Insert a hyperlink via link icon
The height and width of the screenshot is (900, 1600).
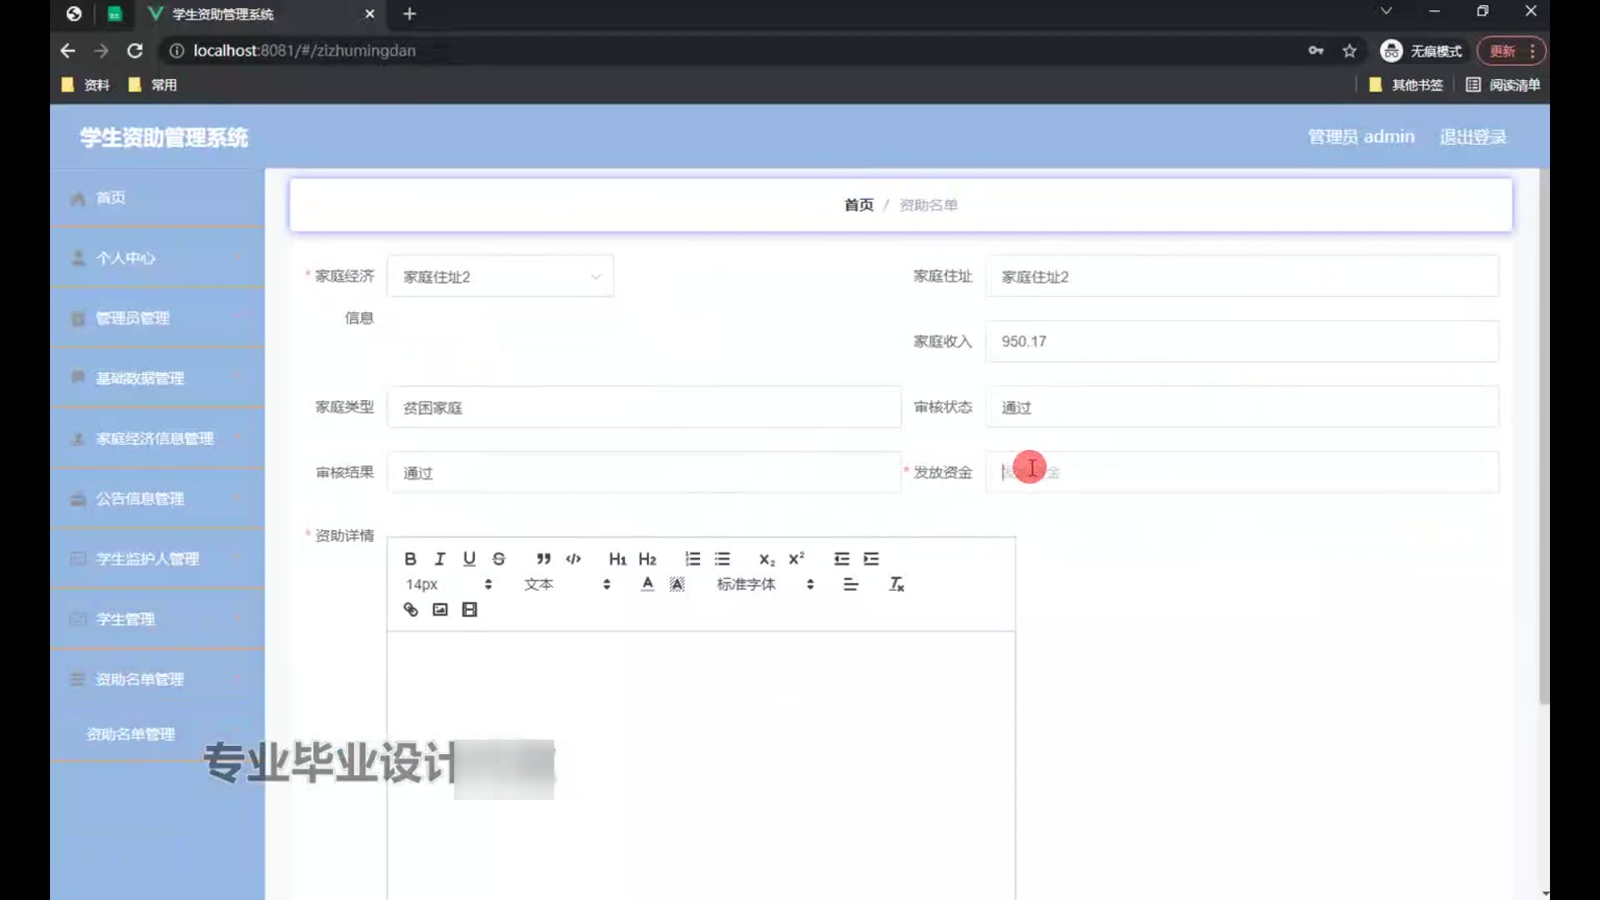410,610
